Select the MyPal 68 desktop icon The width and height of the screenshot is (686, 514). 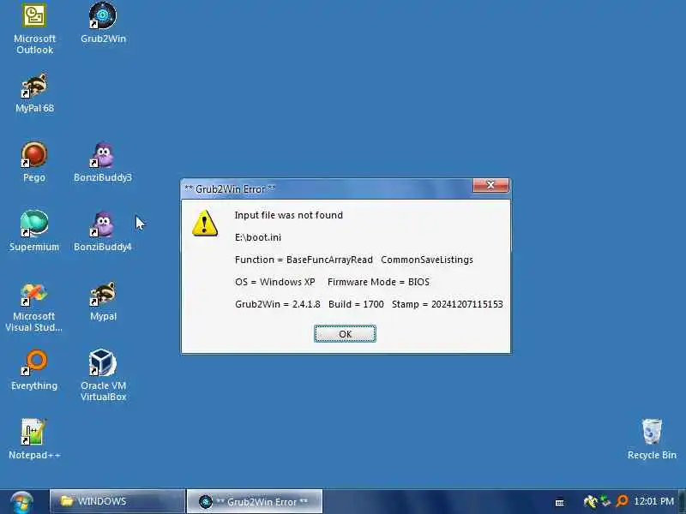(34, 93)
